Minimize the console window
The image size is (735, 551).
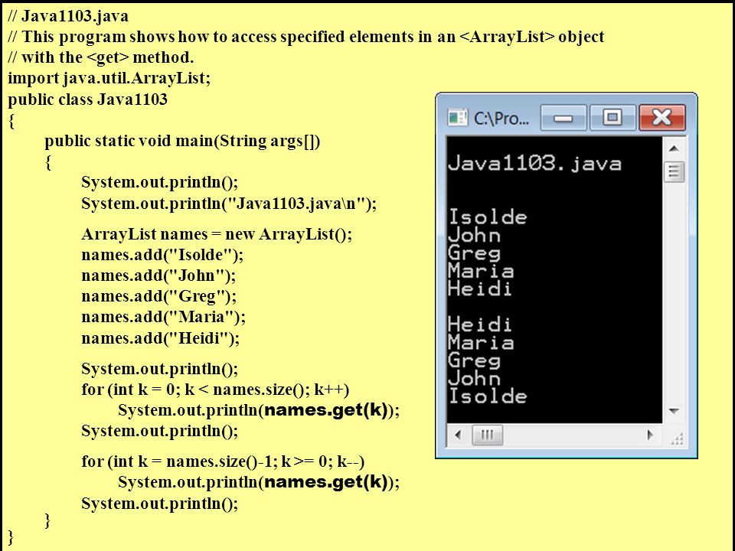563,118
